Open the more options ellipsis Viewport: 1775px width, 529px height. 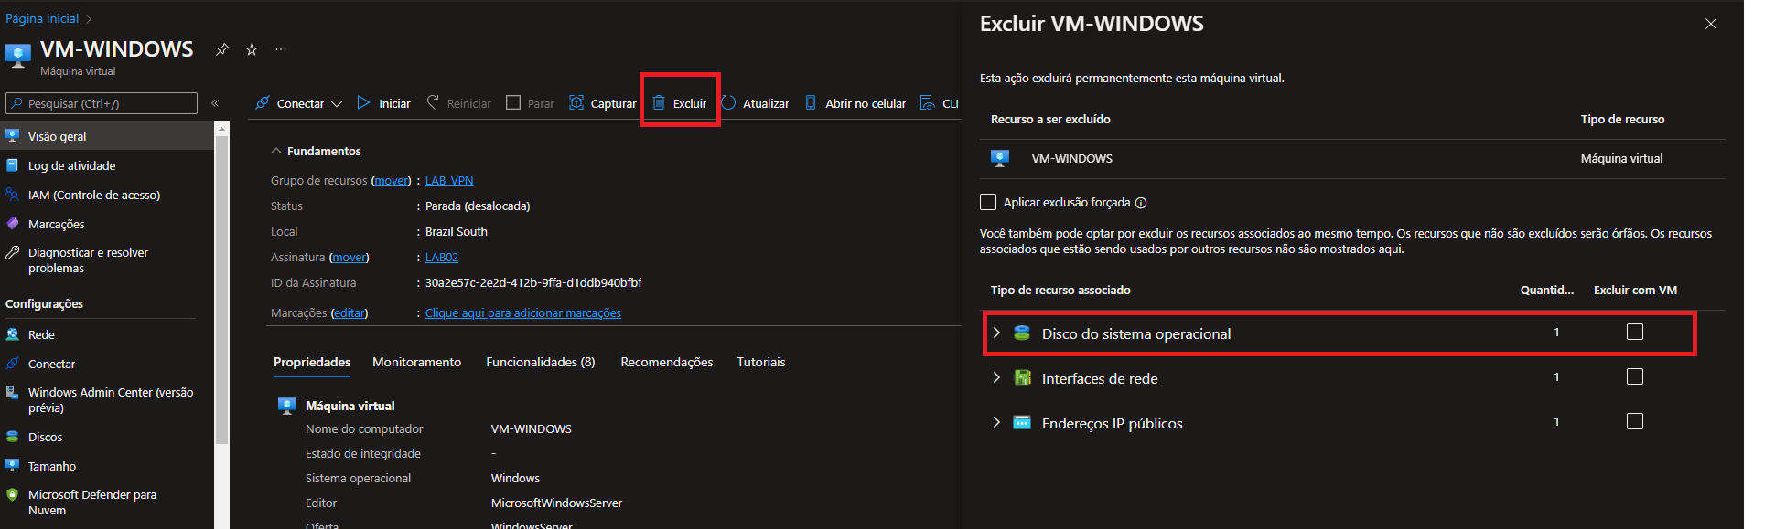281,49
